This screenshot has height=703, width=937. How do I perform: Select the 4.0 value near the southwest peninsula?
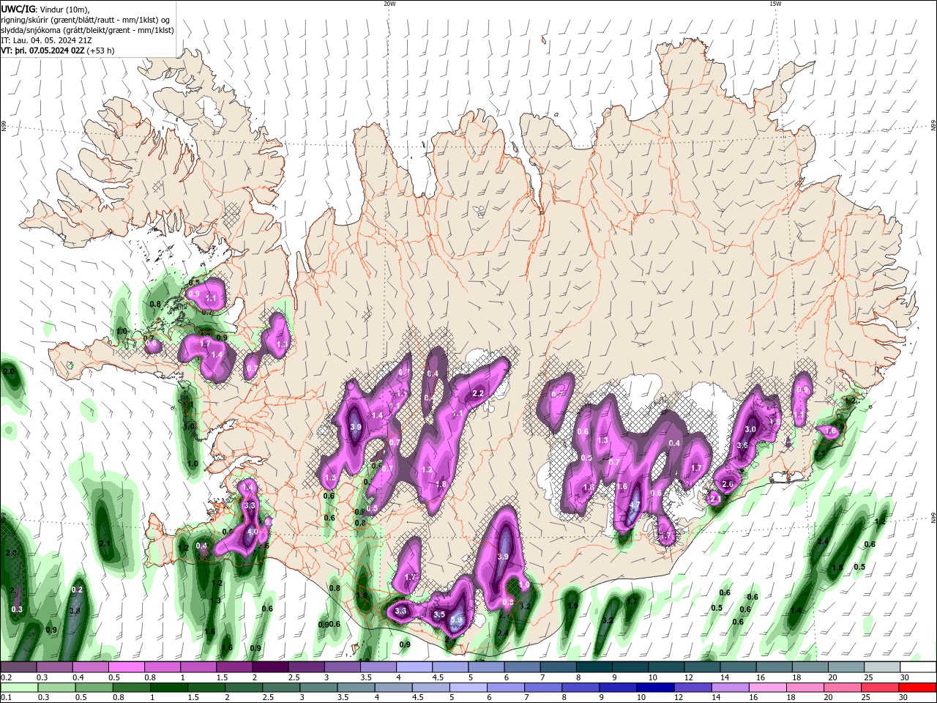(x=253, y=532)
